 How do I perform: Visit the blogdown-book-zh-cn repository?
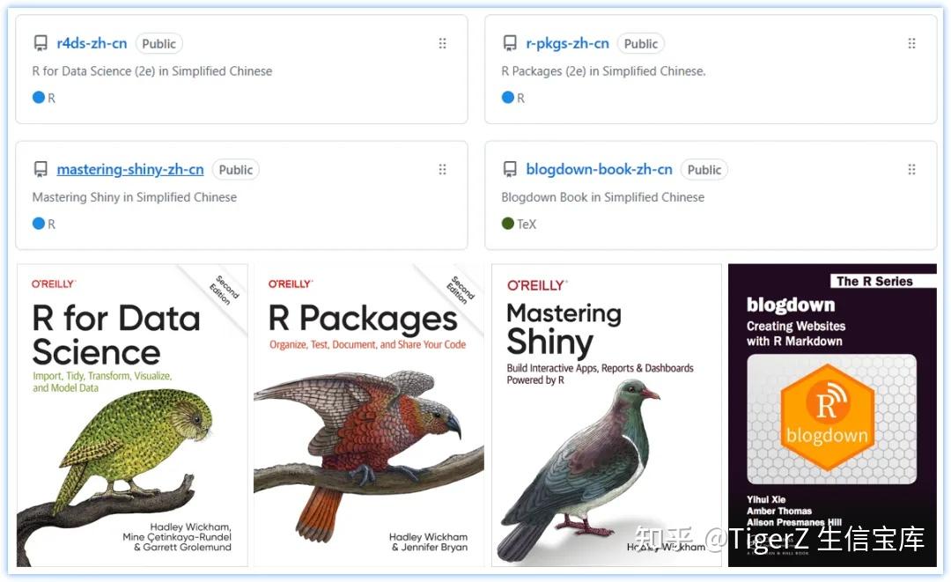coord(599,170)
